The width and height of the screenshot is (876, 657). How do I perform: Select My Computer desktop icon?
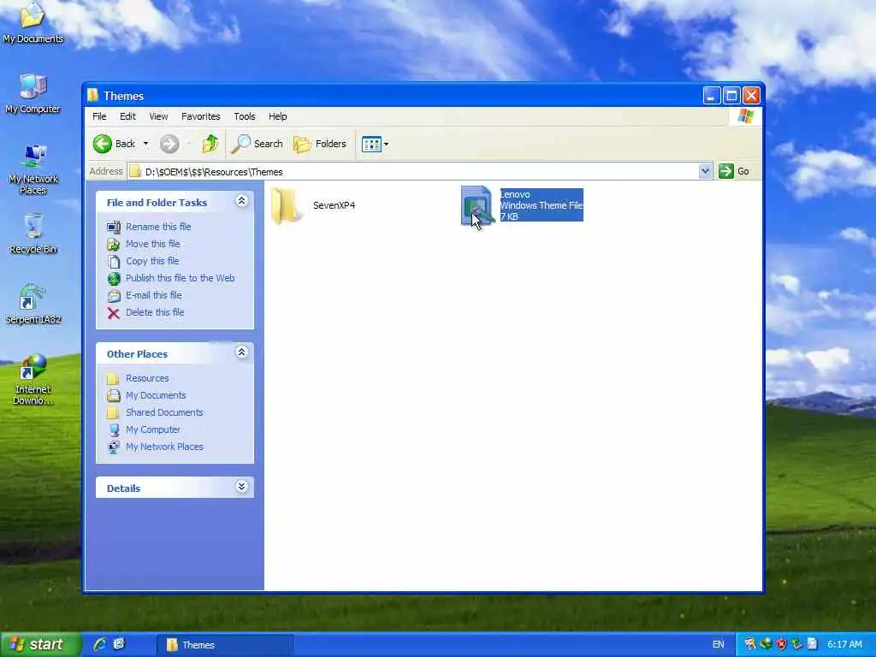(x=33, y=94)
